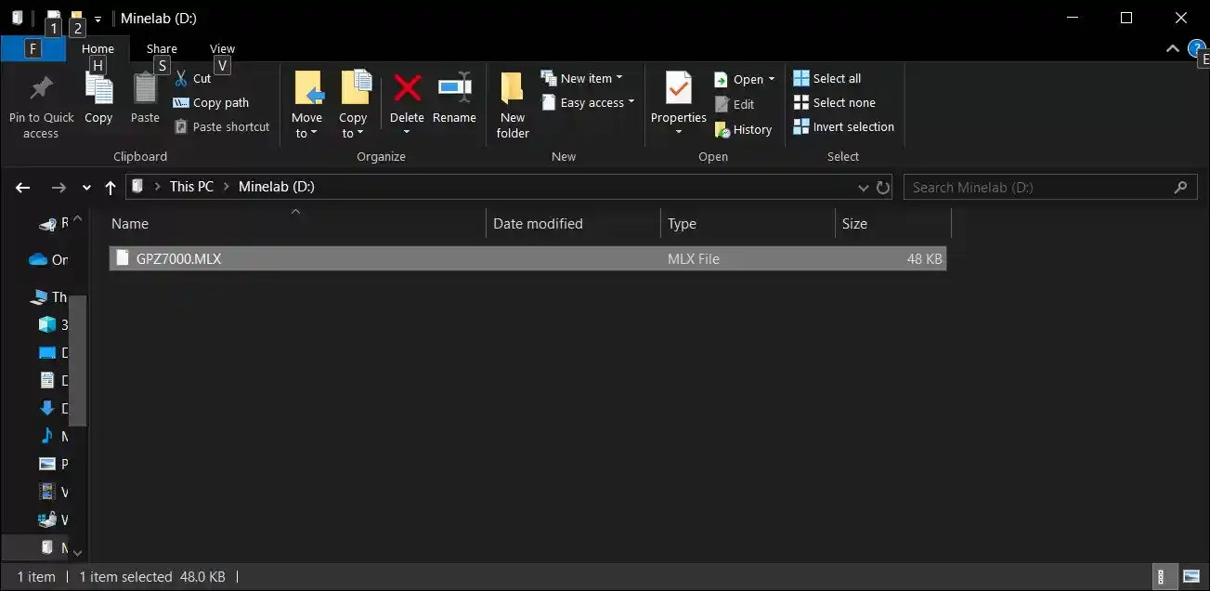Create a New folder
This screenshot has width=1210, height=591.
click(x=513, y=105)
